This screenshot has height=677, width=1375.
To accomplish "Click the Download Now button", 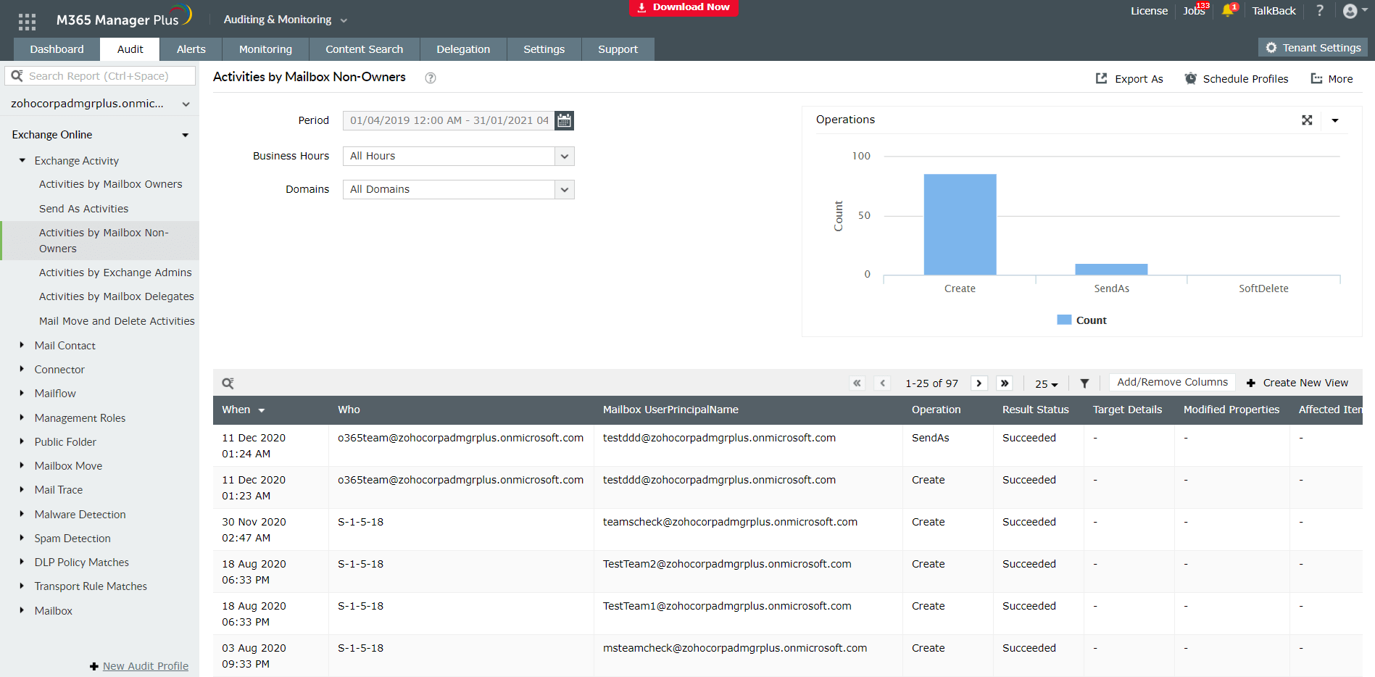I will [684, 7].
